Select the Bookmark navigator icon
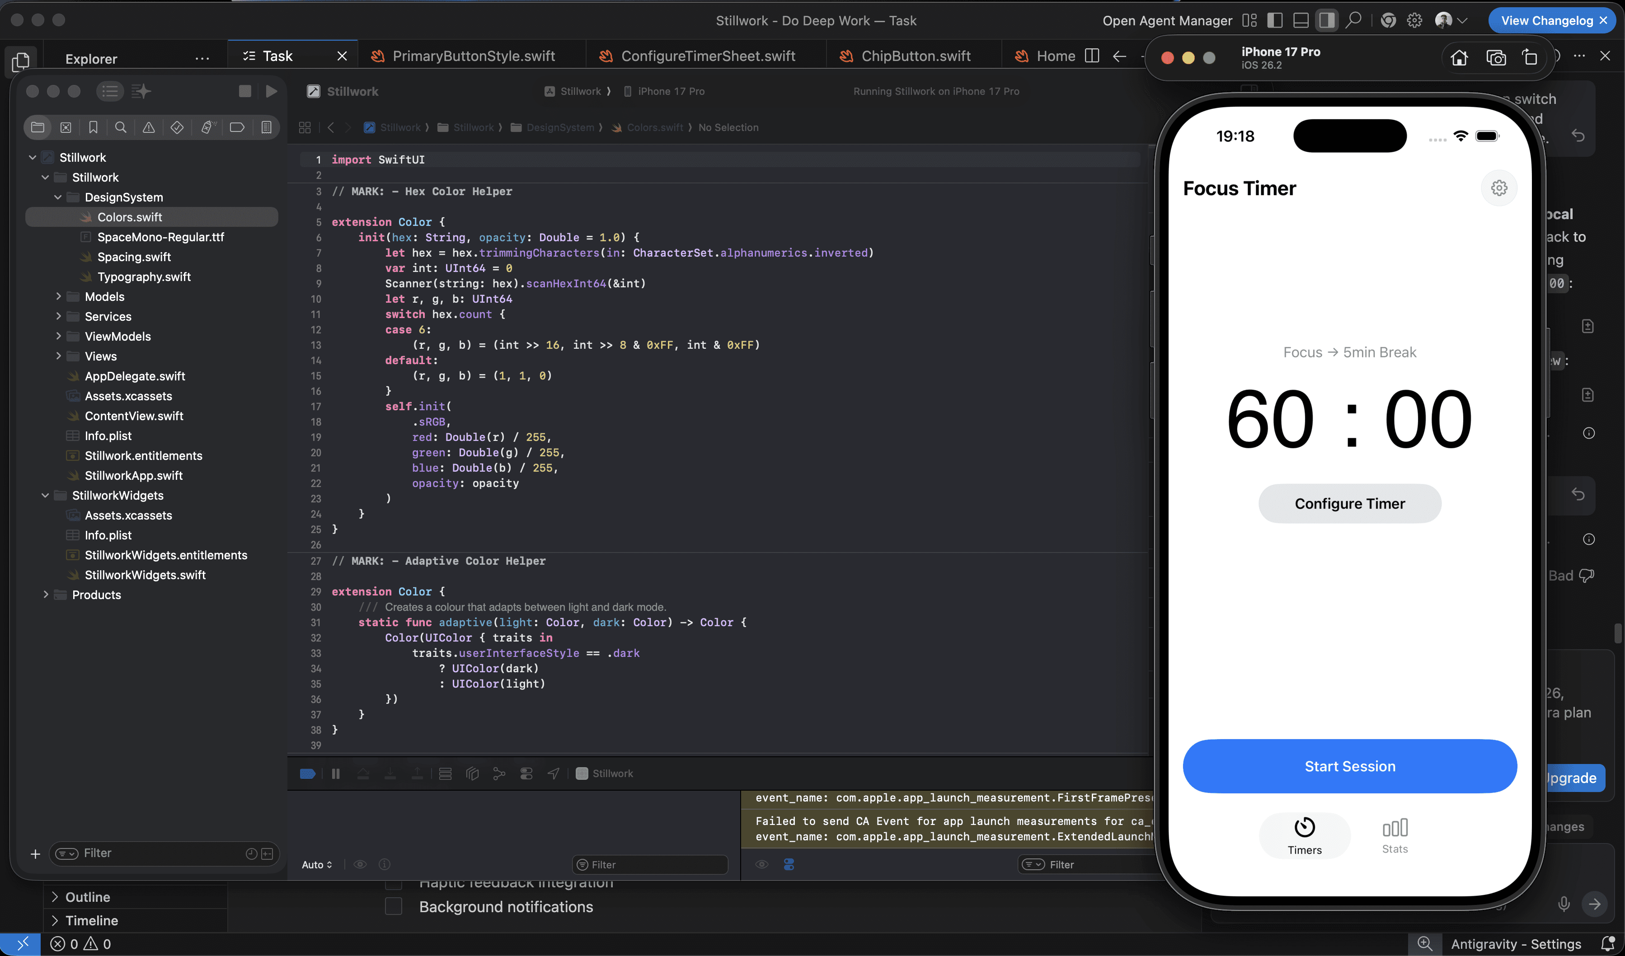 (93, 128)
